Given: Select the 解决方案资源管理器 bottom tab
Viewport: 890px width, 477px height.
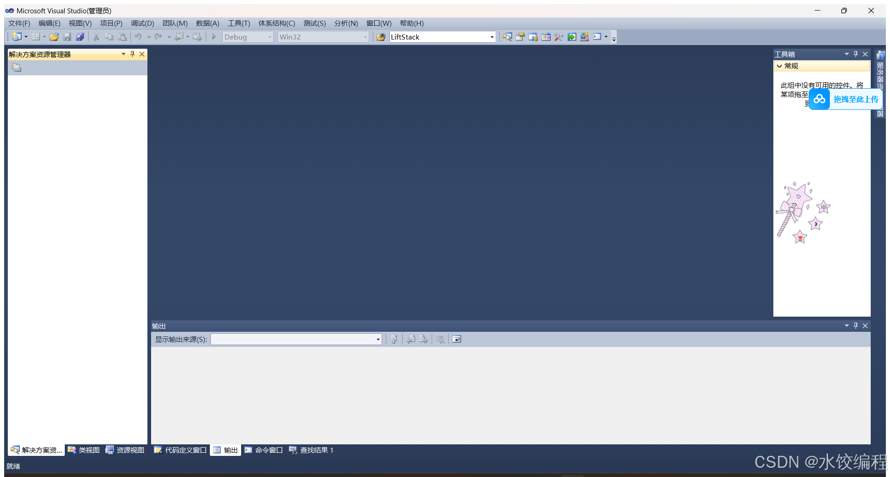Looking at the screenshot, I should click(36, 450).
